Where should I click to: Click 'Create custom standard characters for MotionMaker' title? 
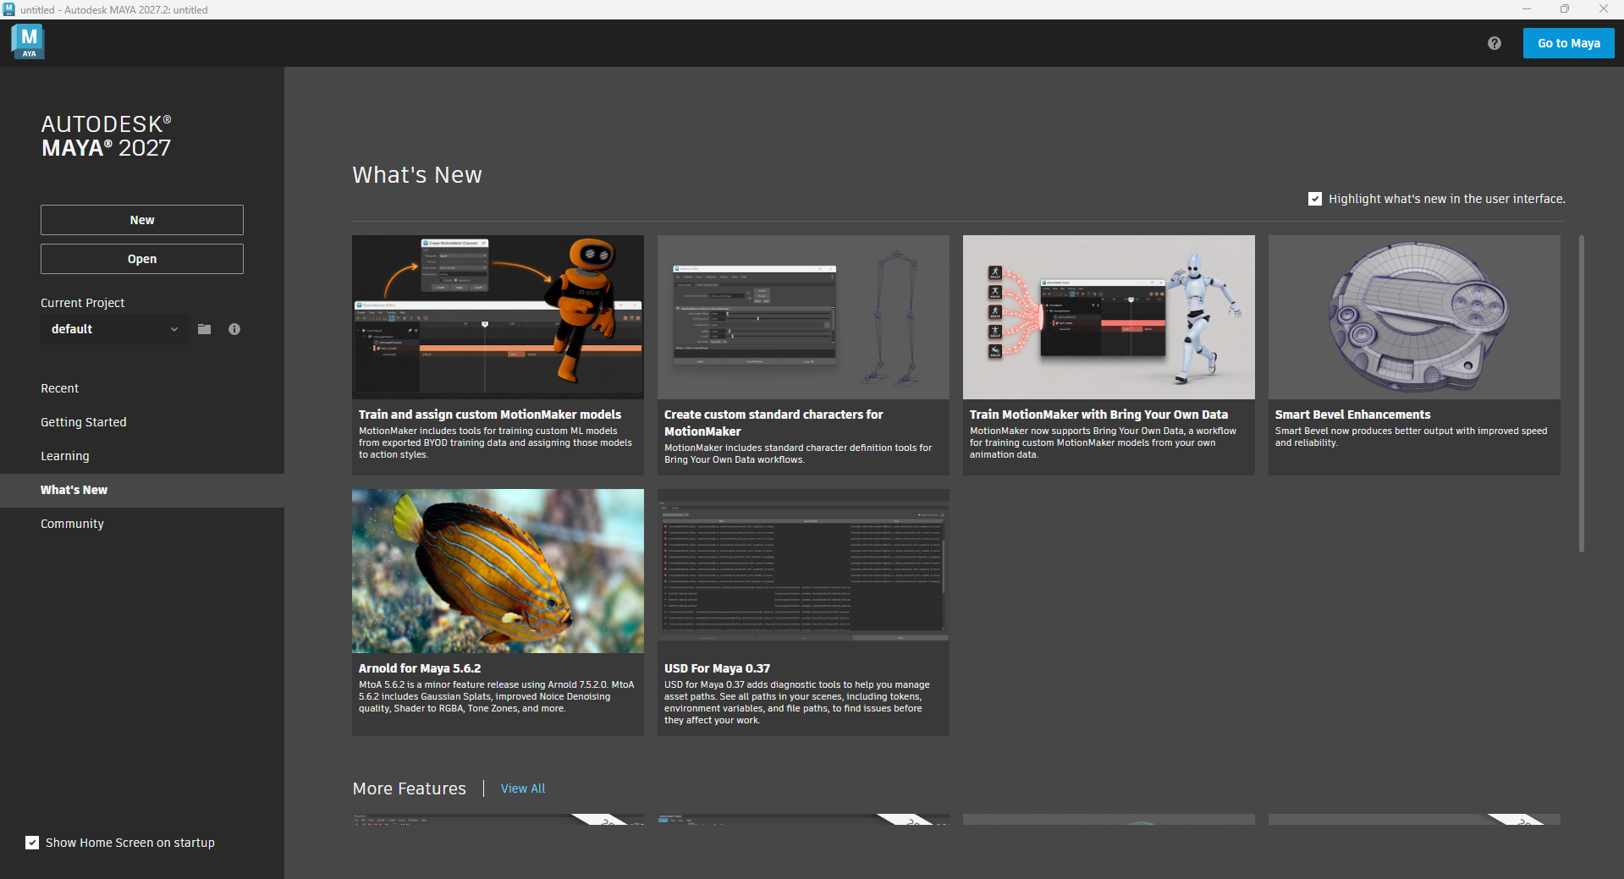(773, 423)
